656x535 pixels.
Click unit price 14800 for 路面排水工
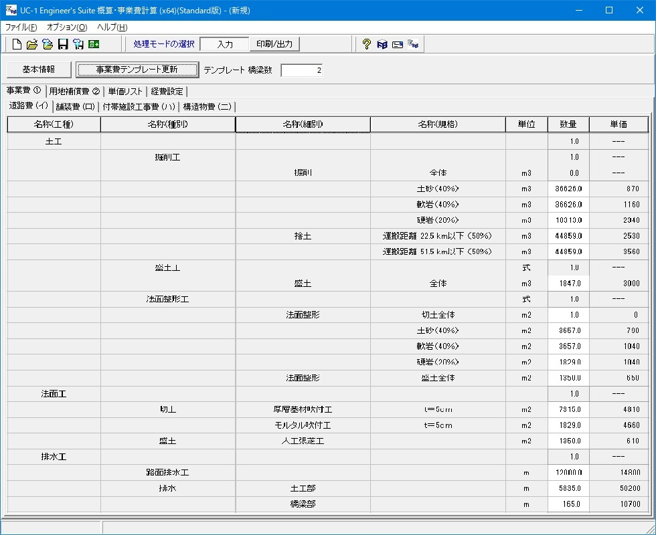click(x=619, y=472)
